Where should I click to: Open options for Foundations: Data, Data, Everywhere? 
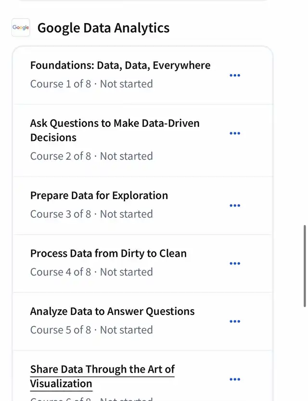pyautogui.click(x=235, y=75)
